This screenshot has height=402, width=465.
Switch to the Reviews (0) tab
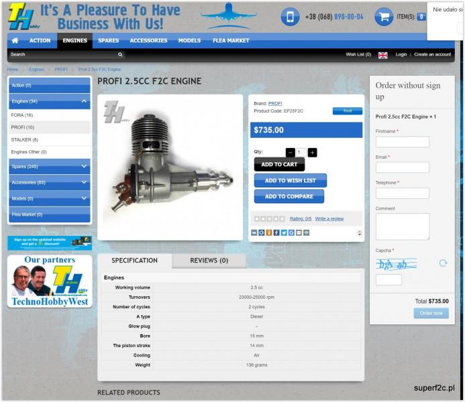tap(209, 261)
